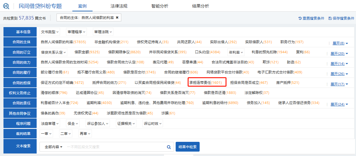Open the 年利率 dropdown
The width and height of the screenshot is (356, 156).
(x=236, y=52)
